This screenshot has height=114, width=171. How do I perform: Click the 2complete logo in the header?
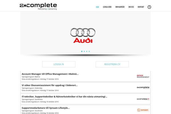point(38,6)
